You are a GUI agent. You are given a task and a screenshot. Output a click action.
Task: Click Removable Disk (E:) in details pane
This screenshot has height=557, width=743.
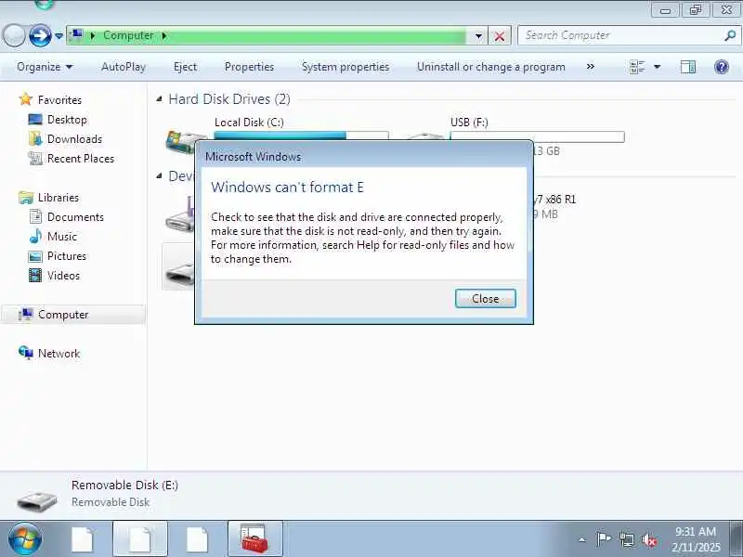(x=124, y=485)
